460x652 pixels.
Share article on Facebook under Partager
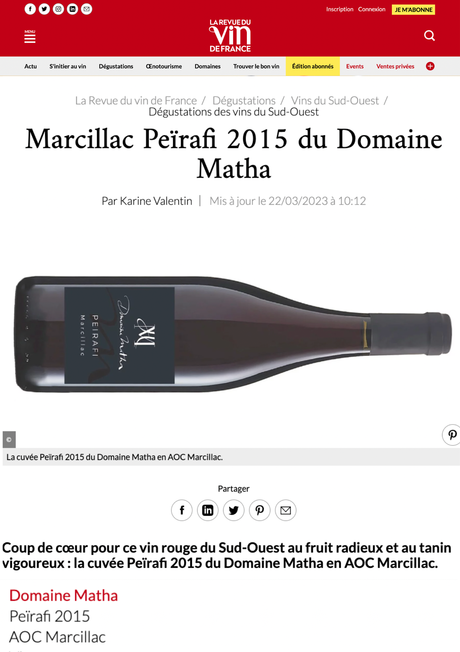click(182, 510)
